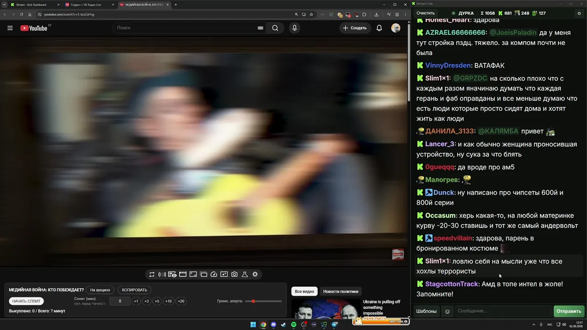Image resolution: width=587 pixels, height=330 pixels.
Task: Click the +10 split minutes button
Action: pyautogui.click(x=169, y=301)
